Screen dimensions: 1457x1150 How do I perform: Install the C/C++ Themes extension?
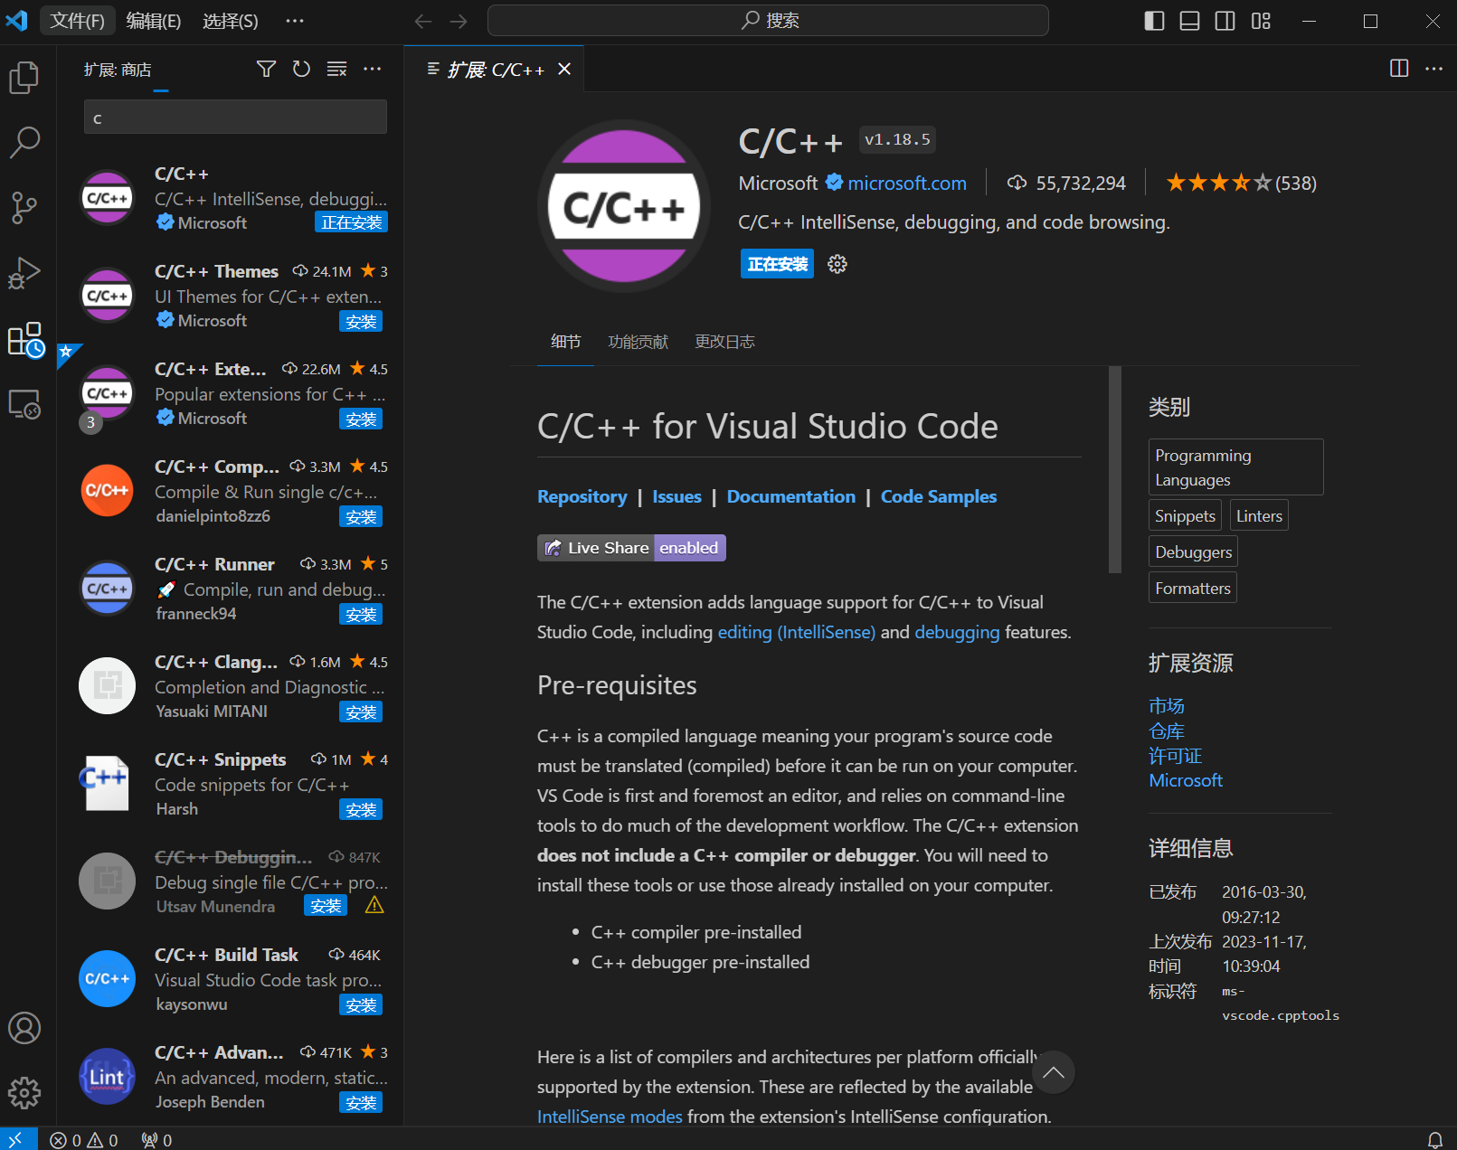tap(361, 321)
